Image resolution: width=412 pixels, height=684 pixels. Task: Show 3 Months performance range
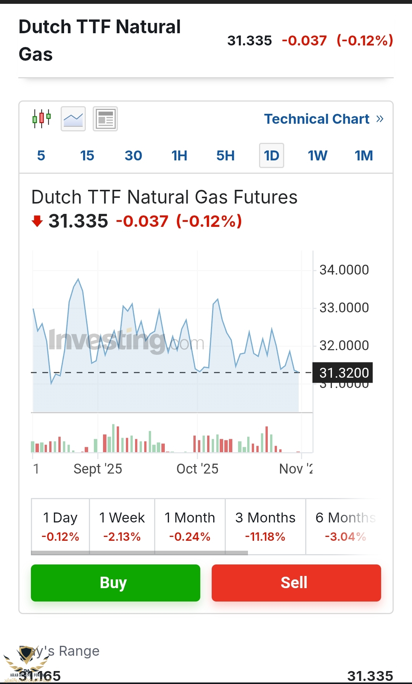click(265, 526)
